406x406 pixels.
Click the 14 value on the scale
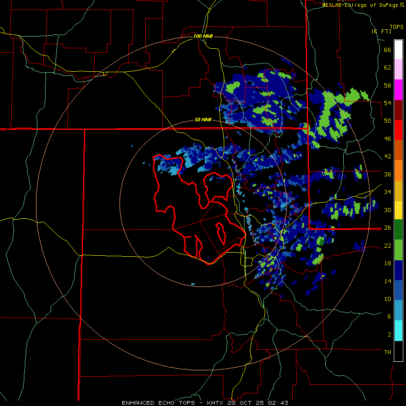coord(388,281)
